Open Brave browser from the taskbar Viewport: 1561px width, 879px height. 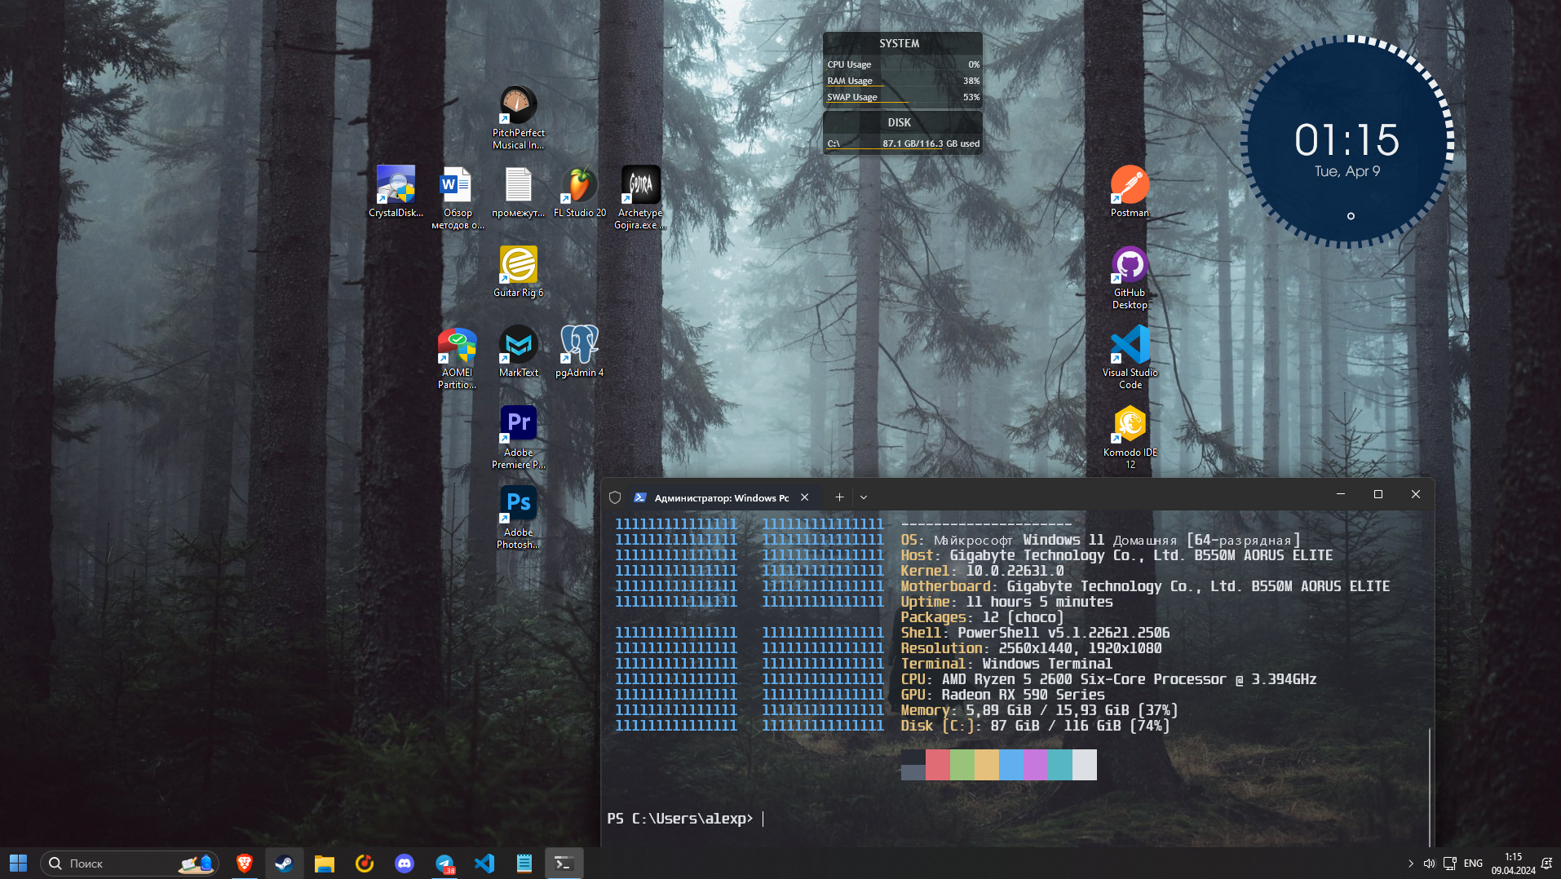244,863
